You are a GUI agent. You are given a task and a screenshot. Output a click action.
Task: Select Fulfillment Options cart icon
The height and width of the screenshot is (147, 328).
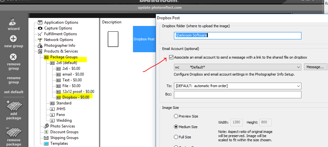coord(40,34)
